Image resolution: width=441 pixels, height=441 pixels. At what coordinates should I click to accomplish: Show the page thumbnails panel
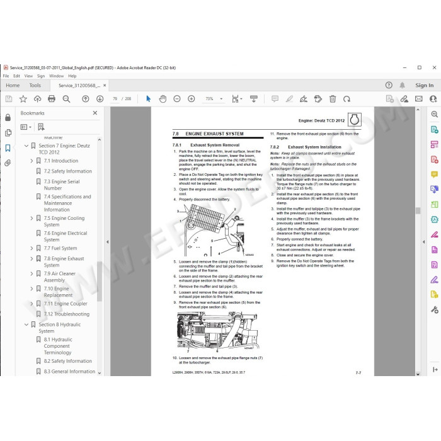click(x=8, y=132)
